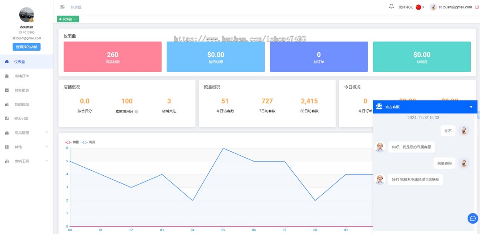Screen dimensions: 480x234
Task: Collapse the 官方客服 chat with the down arrow
Action: tap(471, 107)
